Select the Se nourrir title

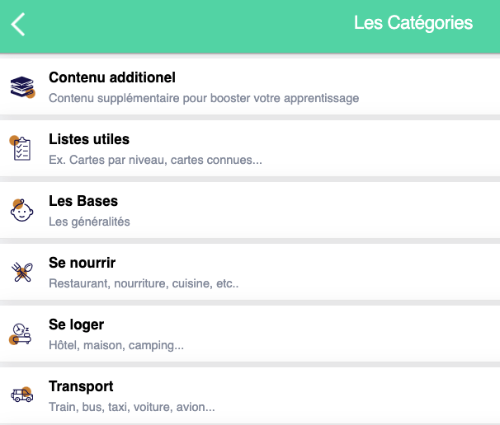[83, 263]
